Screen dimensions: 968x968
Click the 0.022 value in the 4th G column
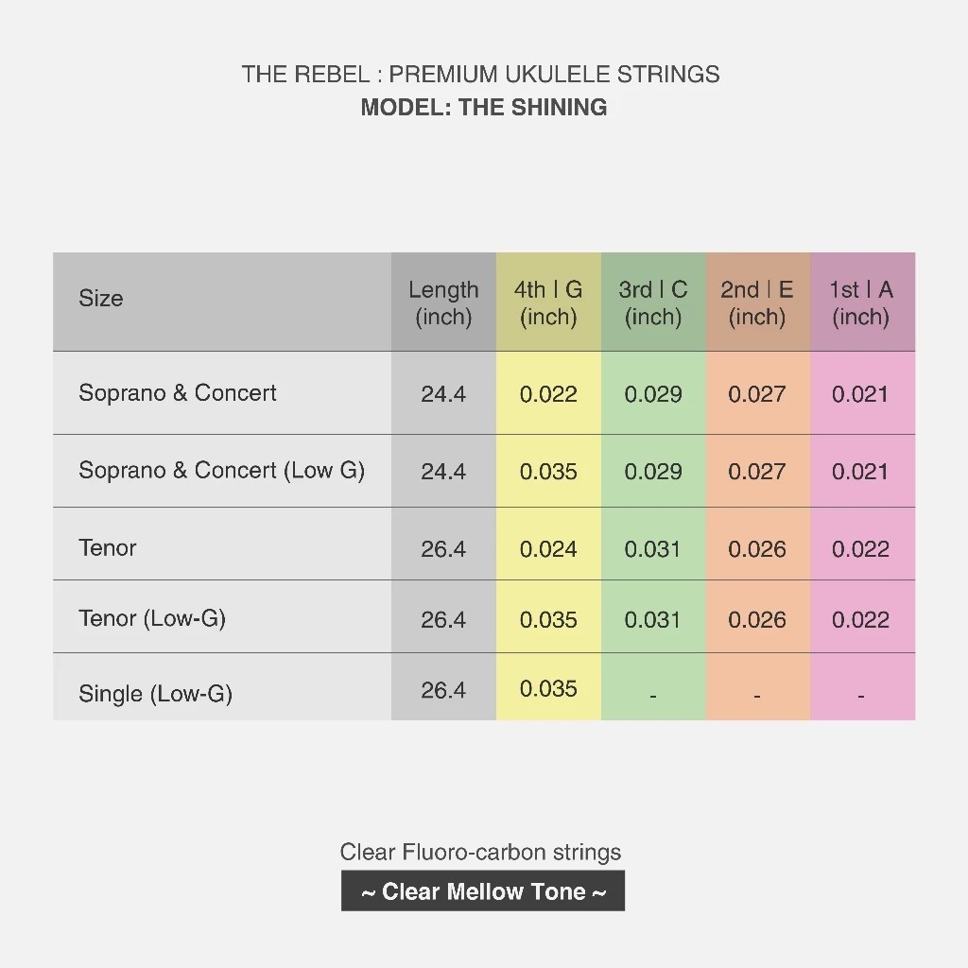[548, 394]
